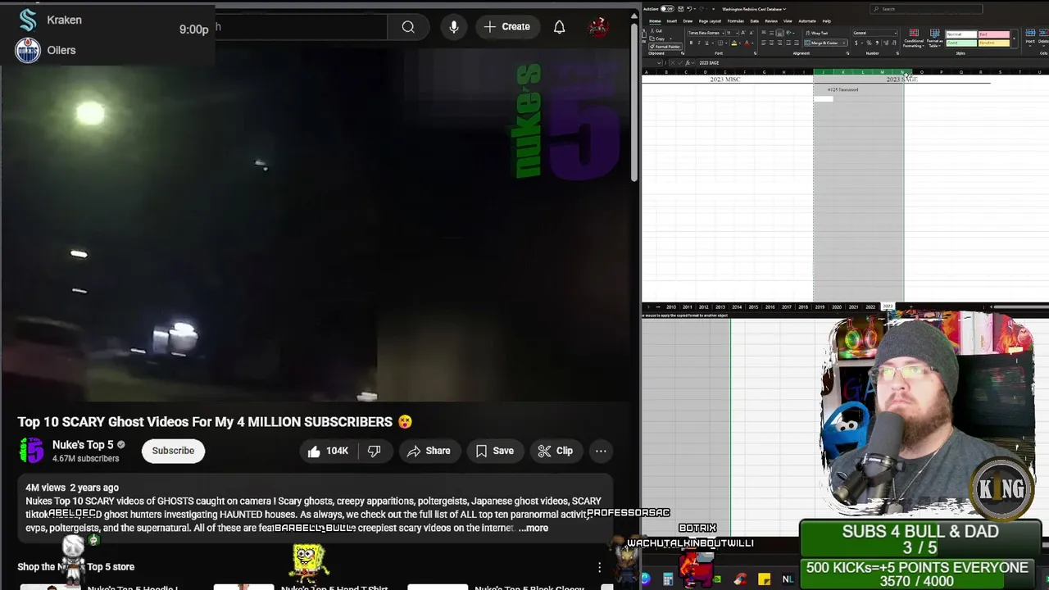Open the 2022 sheet tab

870,306
